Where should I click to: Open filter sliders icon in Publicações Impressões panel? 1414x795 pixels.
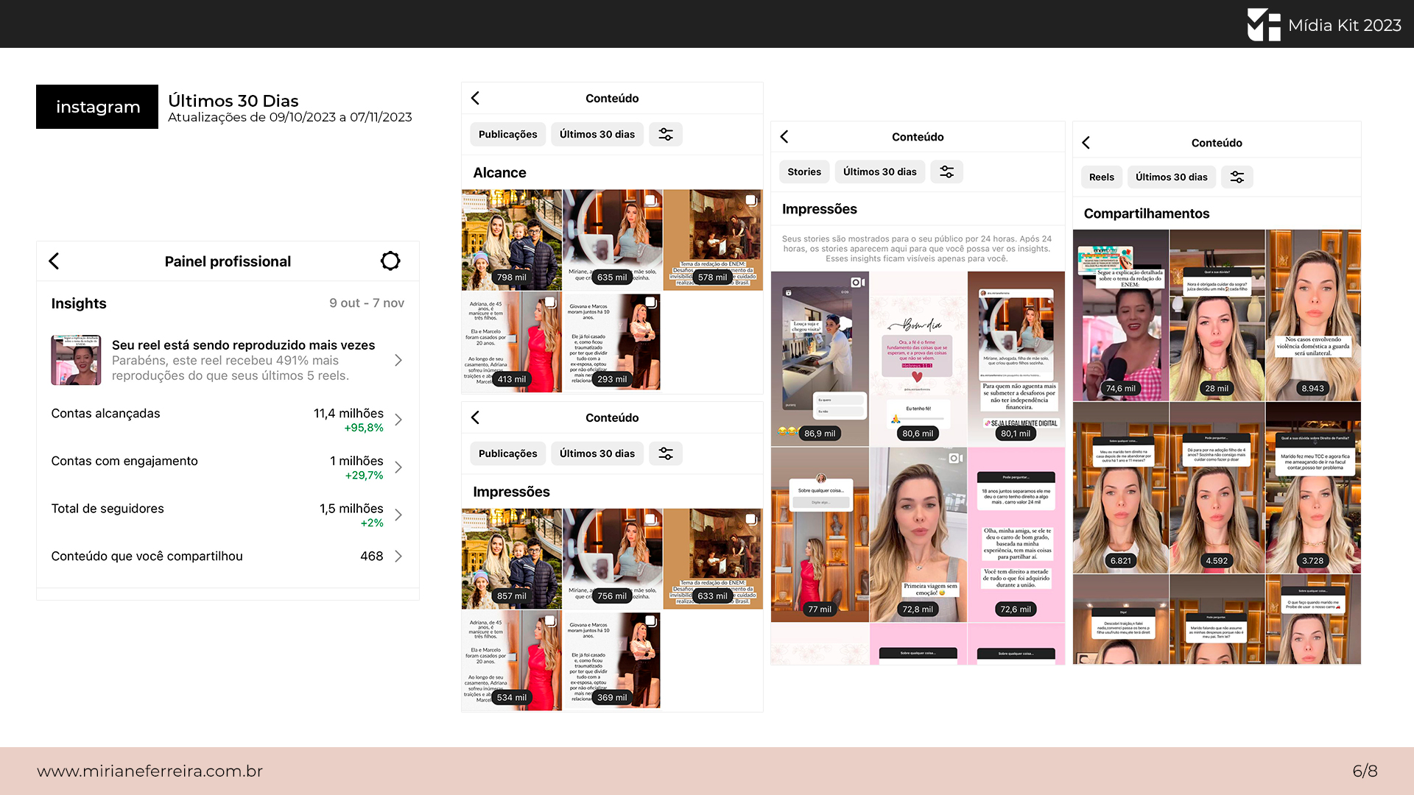[x=666, y=453]
